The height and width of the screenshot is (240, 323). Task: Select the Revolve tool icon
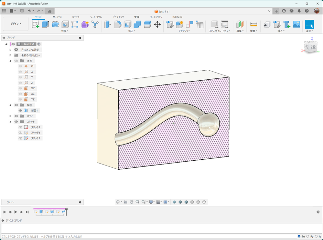pyautogui.click(x=55, y=24)
